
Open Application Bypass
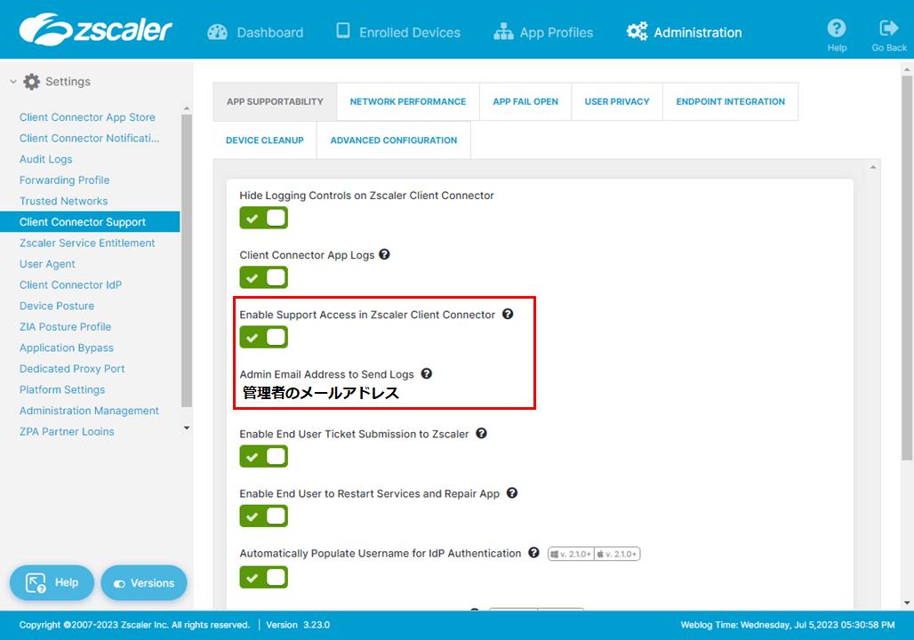coord(67,348)
